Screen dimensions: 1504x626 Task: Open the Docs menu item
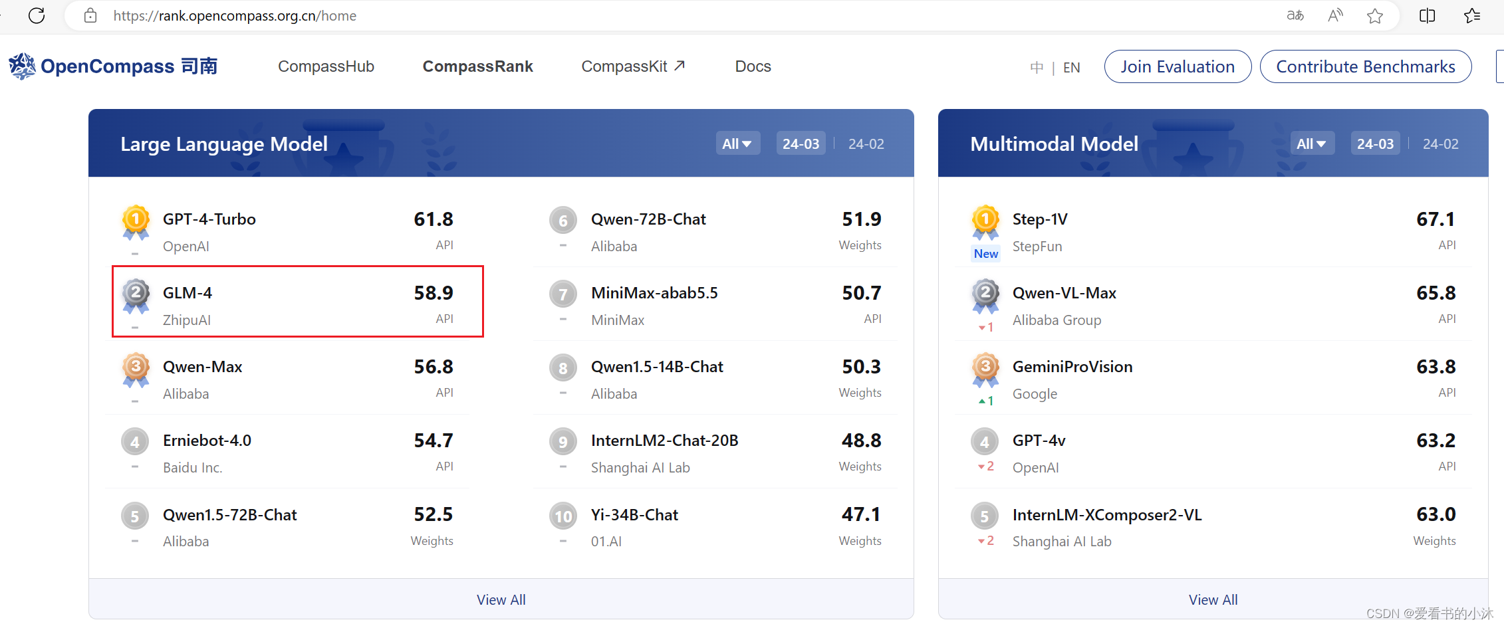click(x=753, y=66)
